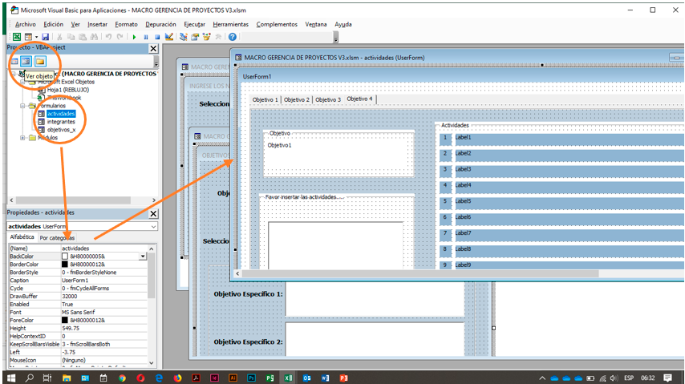Click the ForeColor black color swatch
The width and height of the screenshot is (685, 384).
[65, 320]
